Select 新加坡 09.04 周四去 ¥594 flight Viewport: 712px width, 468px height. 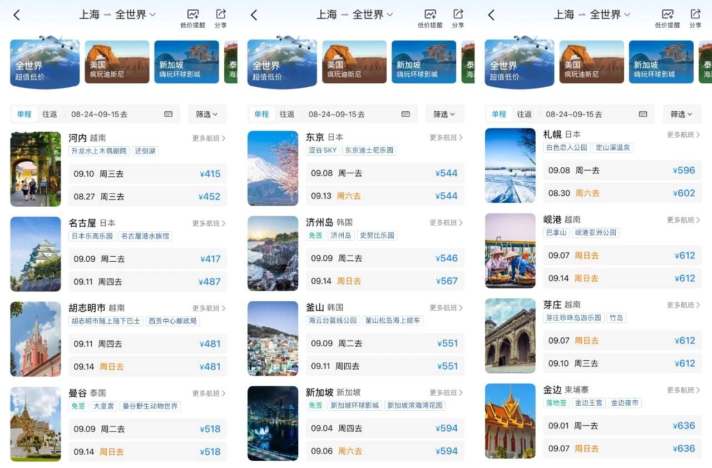coord(385,429)
